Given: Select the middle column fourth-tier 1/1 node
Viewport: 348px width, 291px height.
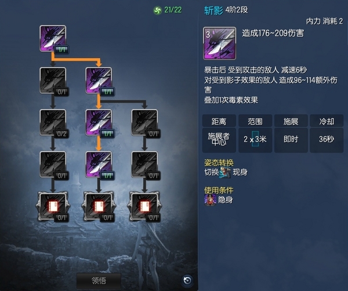Looking at the screenshot, I should click(99, 165).
